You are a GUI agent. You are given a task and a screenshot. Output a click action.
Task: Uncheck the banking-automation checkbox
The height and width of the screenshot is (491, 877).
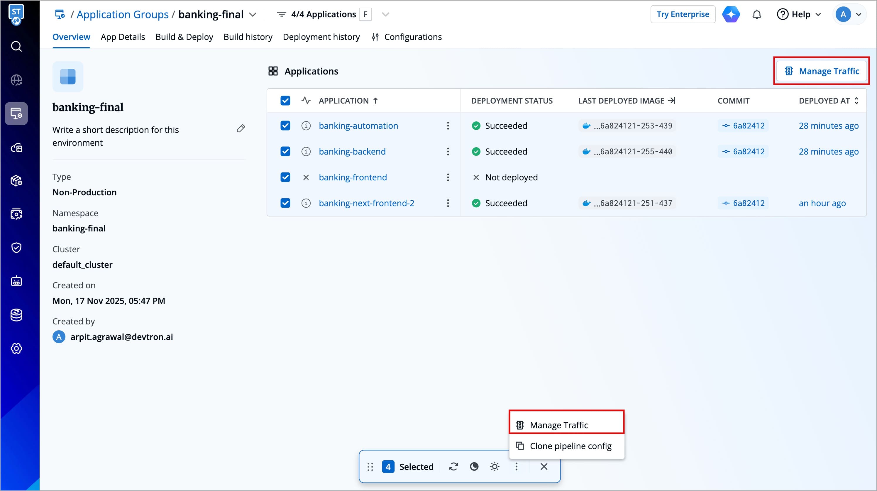pos(285,126)
